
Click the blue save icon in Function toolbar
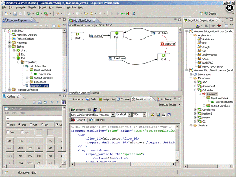[x=158, y=115]
